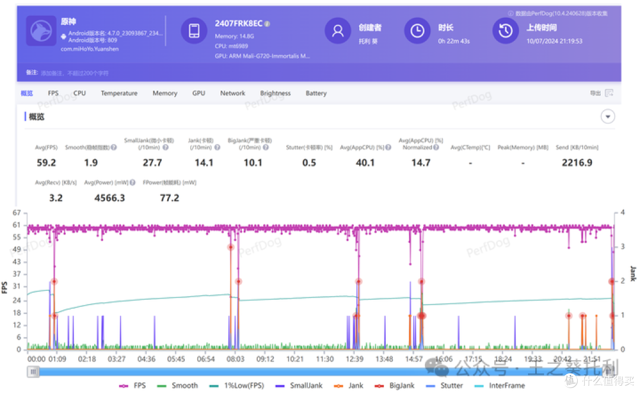Image resolution: width=640 pixels, height=394 pixels.
Task: Click the creator user icon
Action: (338, 31)
